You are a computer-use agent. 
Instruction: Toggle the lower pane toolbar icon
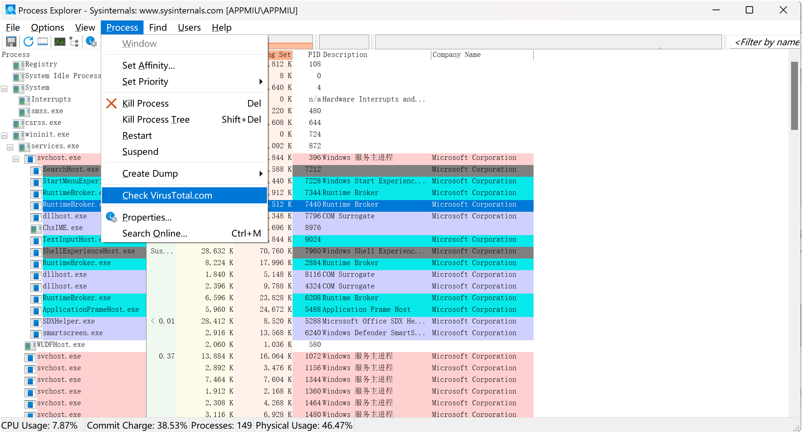(43, 42)
